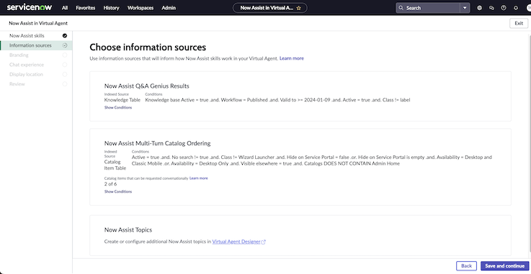This screenshot has height=274, width=531.
Task: Click the ServiceNow logo
Action: click(x=29, y=7)
